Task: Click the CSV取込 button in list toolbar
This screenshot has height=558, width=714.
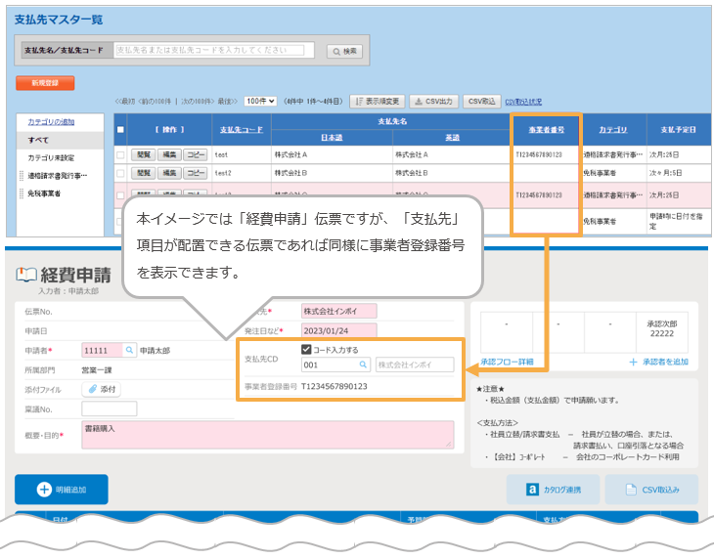Action: (x=483, y=101)
